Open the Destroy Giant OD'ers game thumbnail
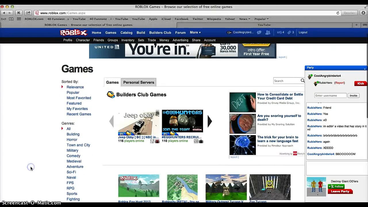 pyautogui.click(x=316, y=187)
